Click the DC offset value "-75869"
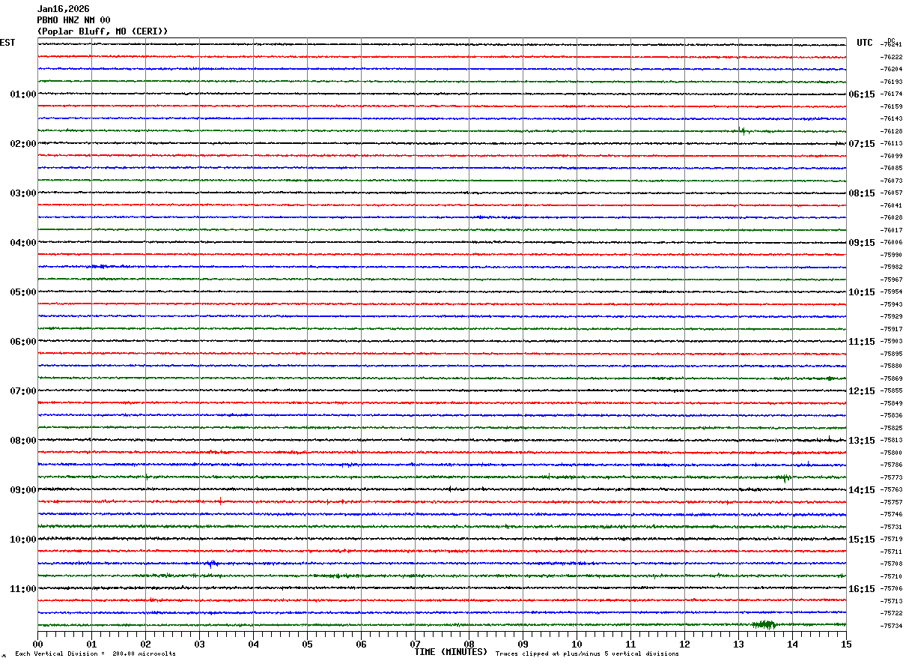 [891, 379]
